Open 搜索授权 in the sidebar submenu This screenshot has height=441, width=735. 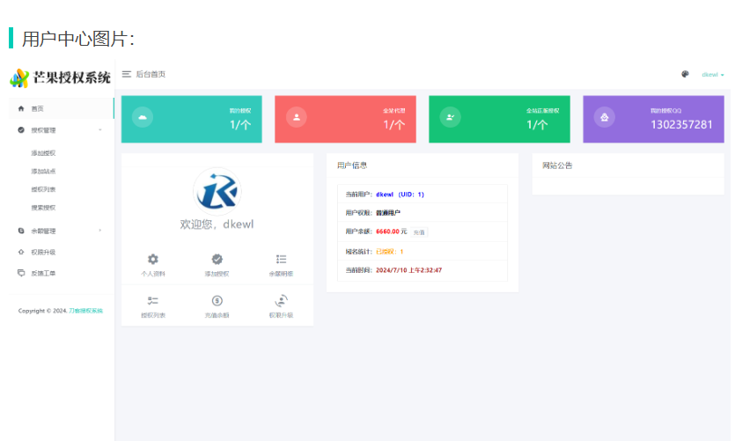click(43, 208)
